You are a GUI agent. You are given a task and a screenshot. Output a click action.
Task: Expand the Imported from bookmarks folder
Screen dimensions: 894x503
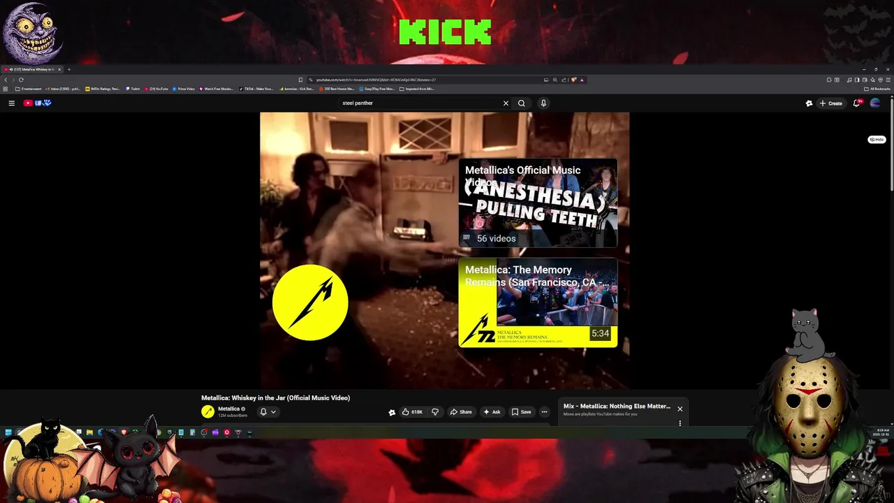418,89
